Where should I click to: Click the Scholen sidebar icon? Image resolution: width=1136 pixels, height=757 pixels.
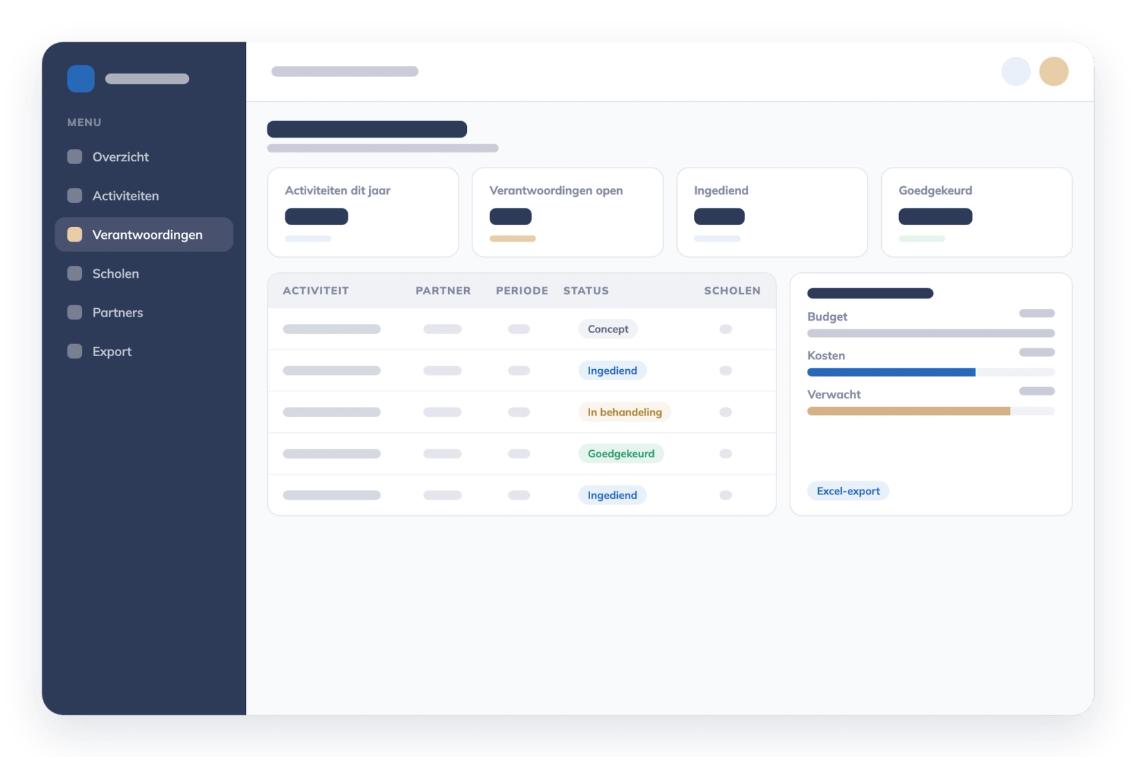pos(75,273)
